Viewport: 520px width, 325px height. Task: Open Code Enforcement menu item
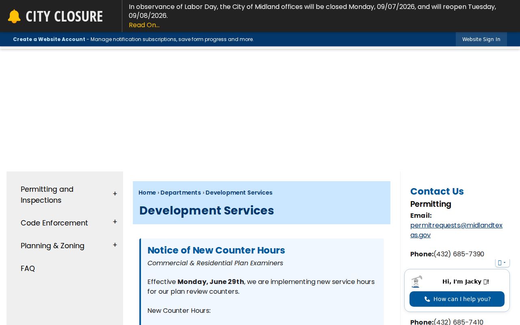tap(54, 223)
